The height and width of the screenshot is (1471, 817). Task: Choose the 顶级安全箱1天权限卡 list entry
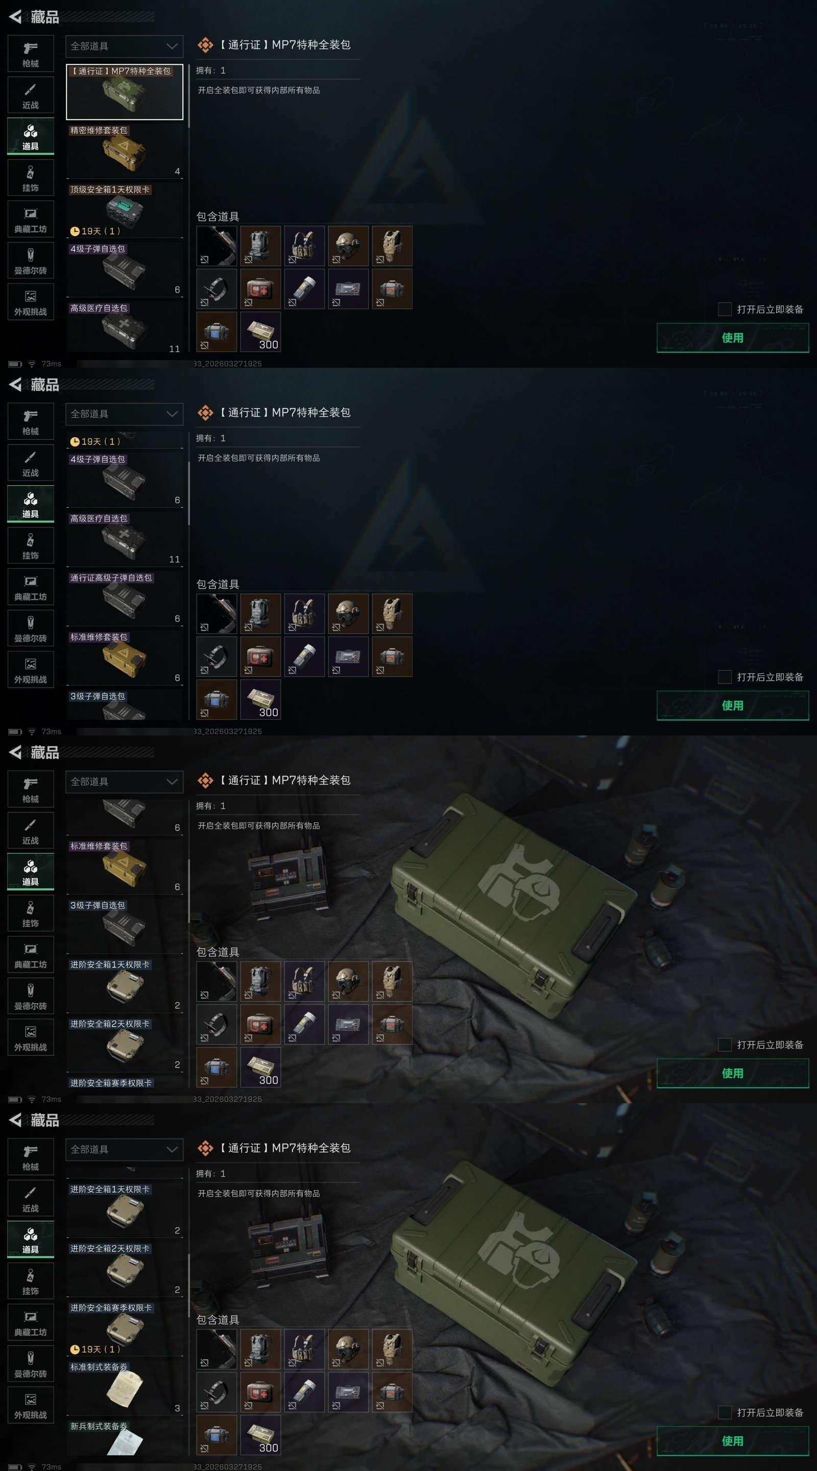125,209
